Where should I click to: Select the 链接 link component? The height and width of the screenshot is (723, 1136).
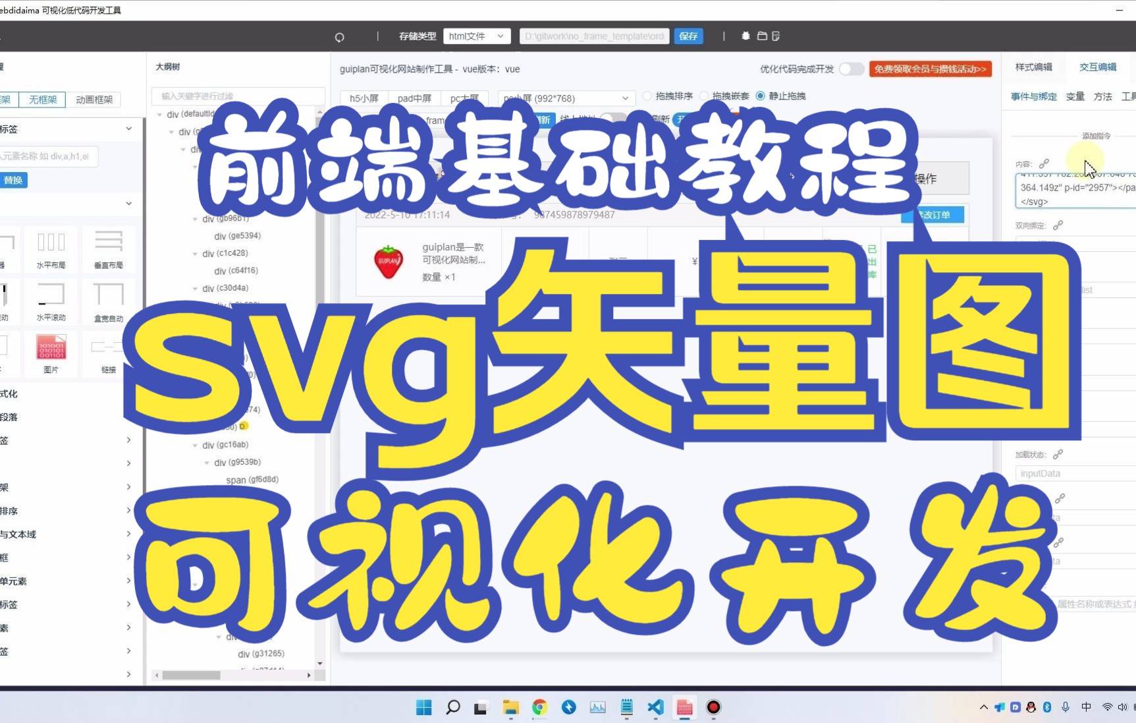108,353
